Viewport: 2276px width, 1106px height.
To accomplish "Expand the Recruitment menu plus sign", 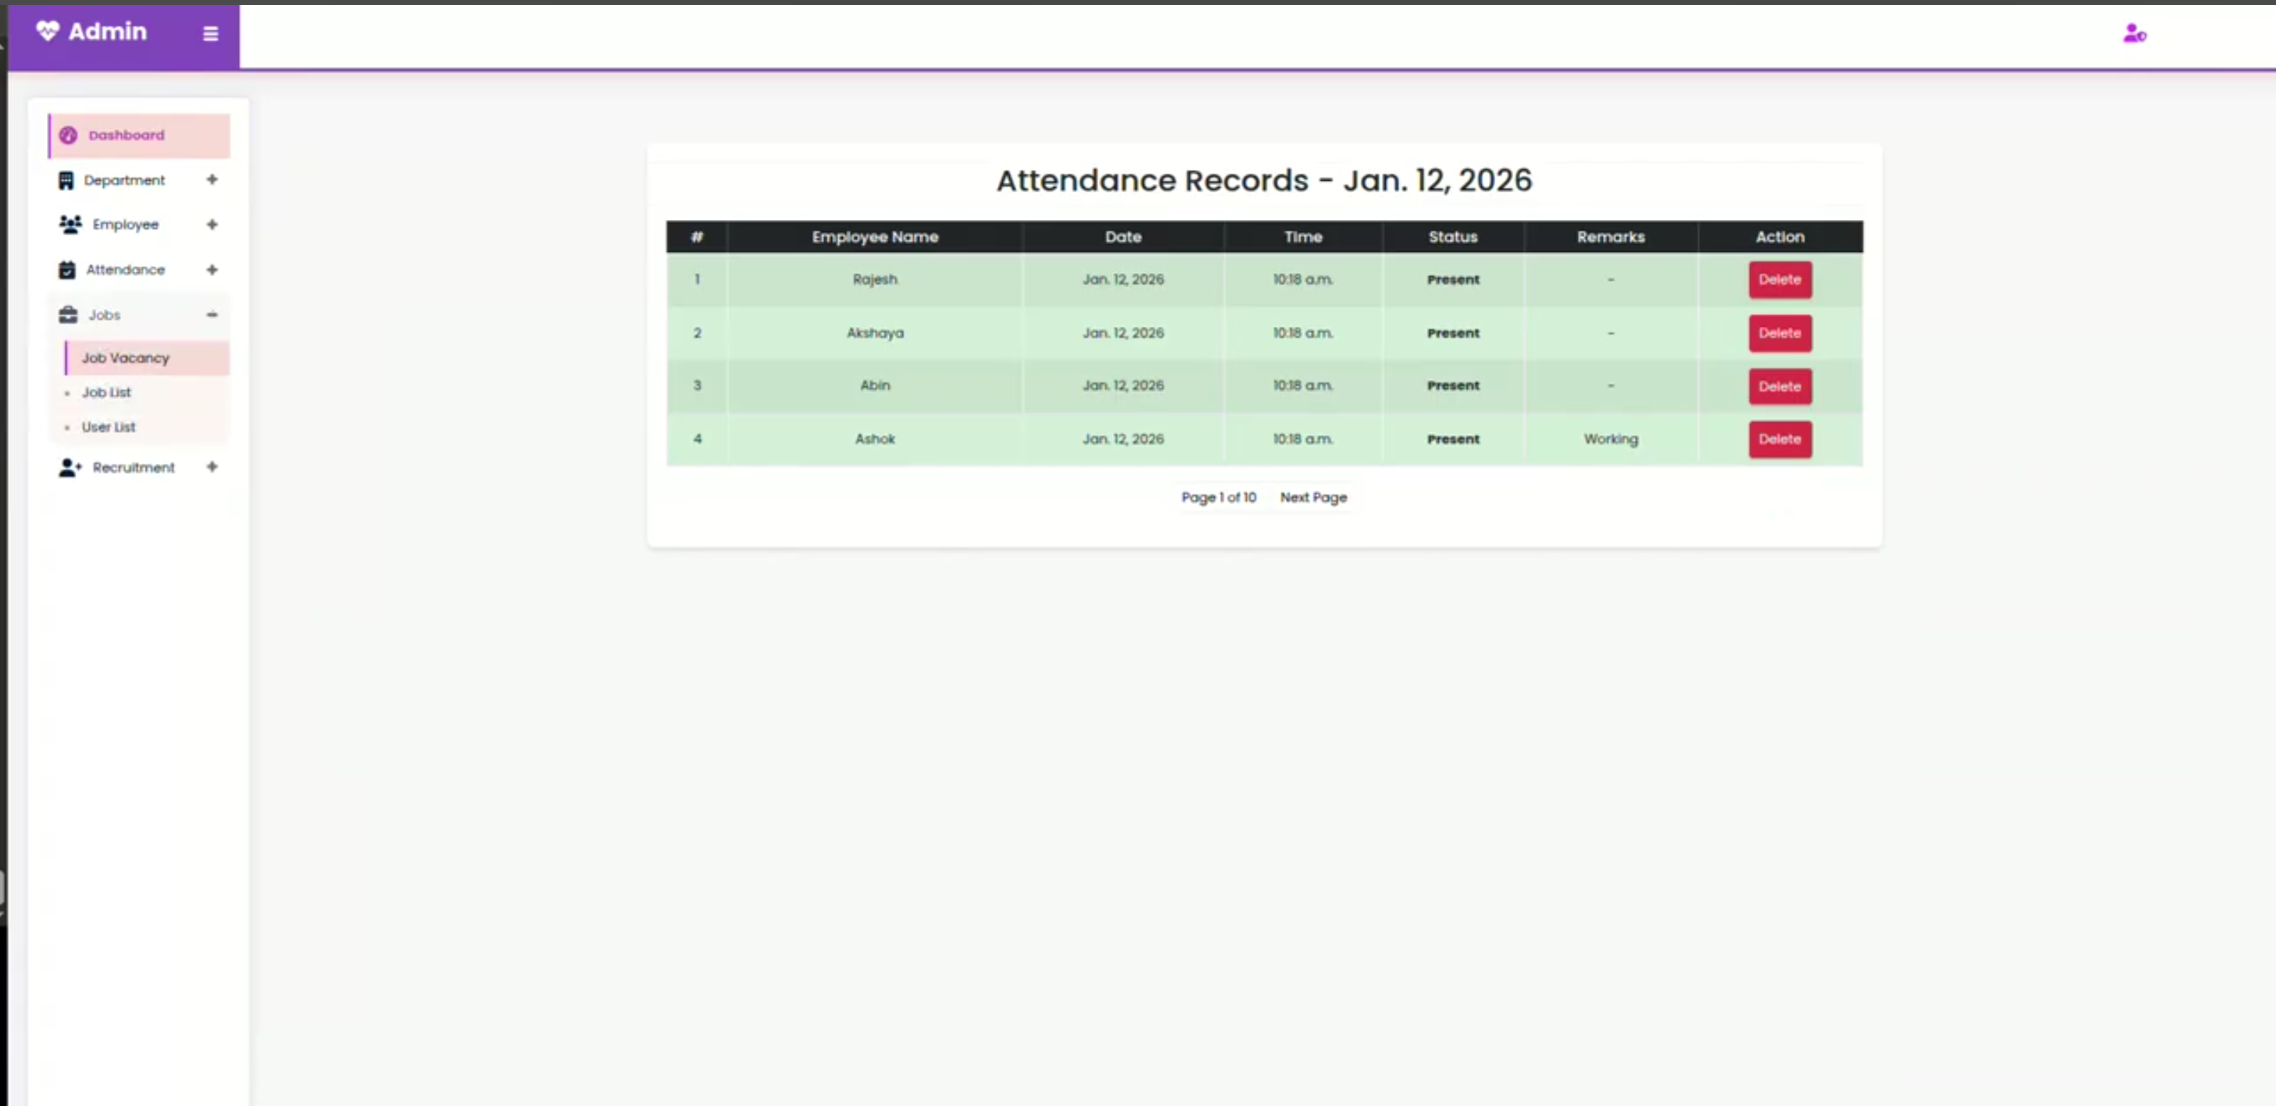I will point(212,466).
